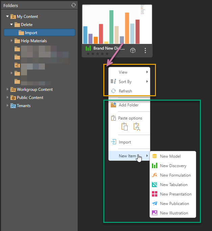The image size is (212, 231).
Task: Select New Model from the submenu
Action: [x=170, y=156]
